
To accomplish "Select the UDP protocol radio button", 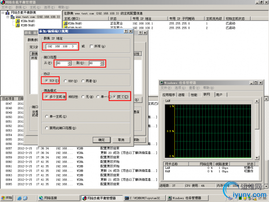I will coord(65,81).
